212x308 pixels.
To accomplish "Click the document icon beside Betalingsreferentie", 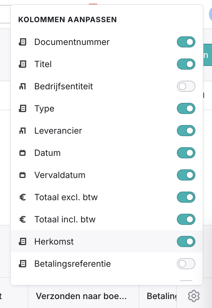I will (22, 264).
